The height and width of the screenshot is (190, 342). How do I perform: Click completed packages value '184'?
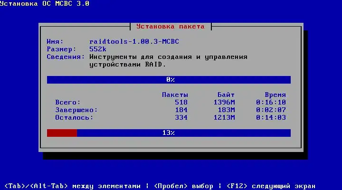point(181,110)
